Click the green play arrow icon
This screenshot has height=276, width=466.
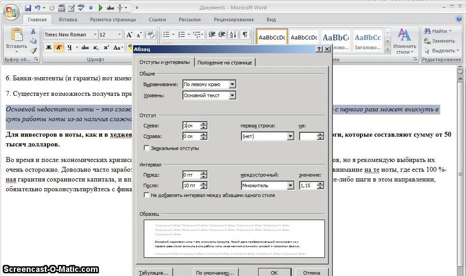pos(100,8)
